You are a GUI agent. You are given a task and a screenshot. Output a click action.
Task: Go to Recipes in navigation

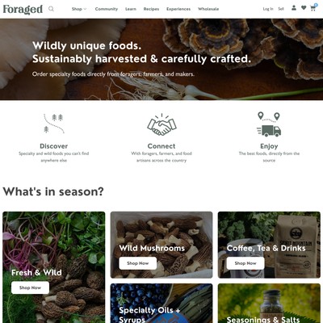(x=151, y=9)
